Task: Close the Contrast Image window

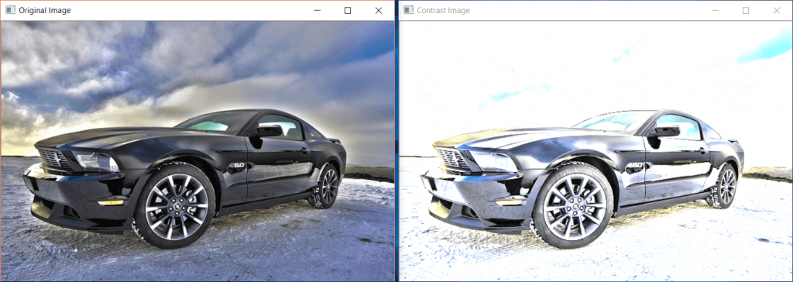Action: (x=776, y=10)
